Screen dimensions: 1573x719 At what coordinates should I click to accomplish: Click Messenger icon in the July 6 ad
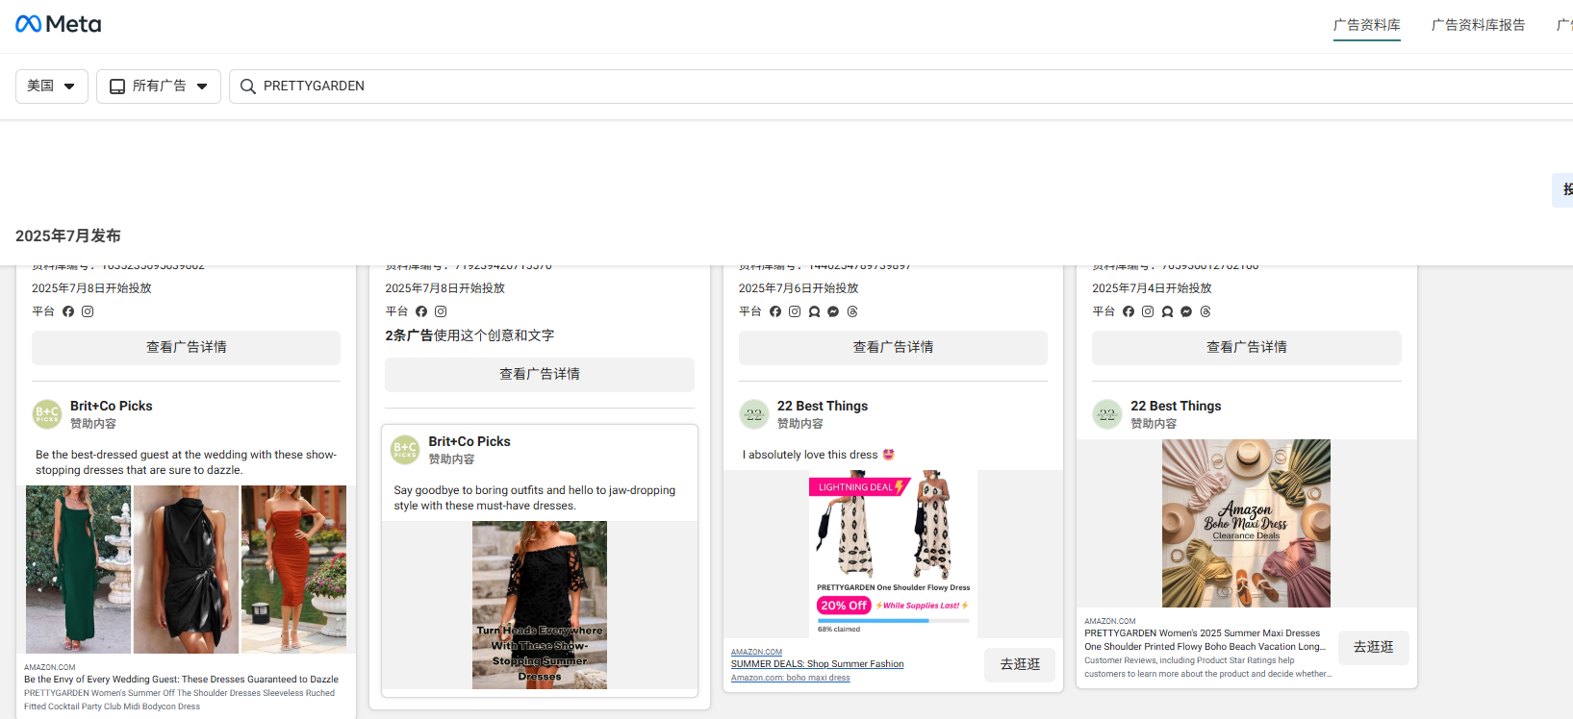833,311
